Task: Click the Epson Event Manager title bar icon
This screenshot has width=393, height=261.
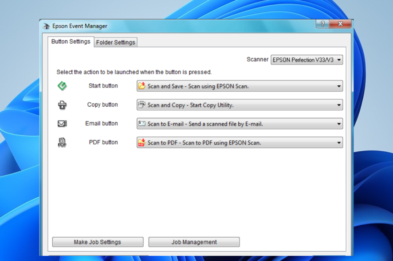Action: (x=47, y=26)
